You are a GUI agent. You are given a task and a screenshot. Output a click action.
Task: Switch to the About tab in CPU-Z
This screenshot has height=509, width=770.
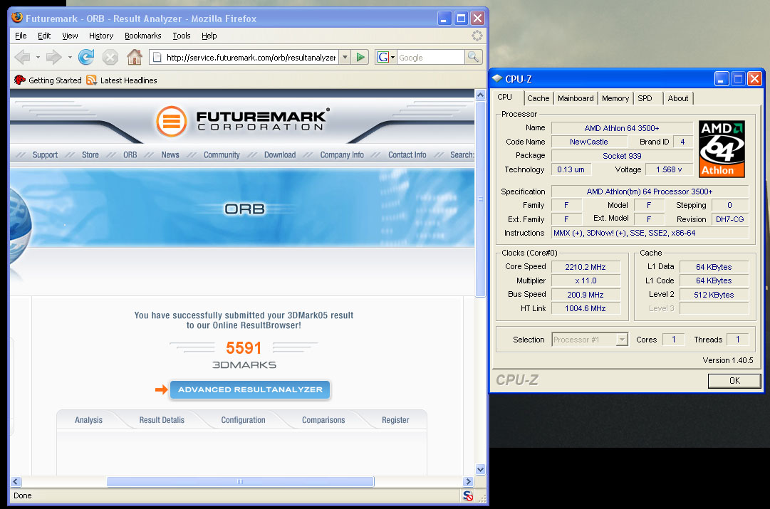point(677,98)
